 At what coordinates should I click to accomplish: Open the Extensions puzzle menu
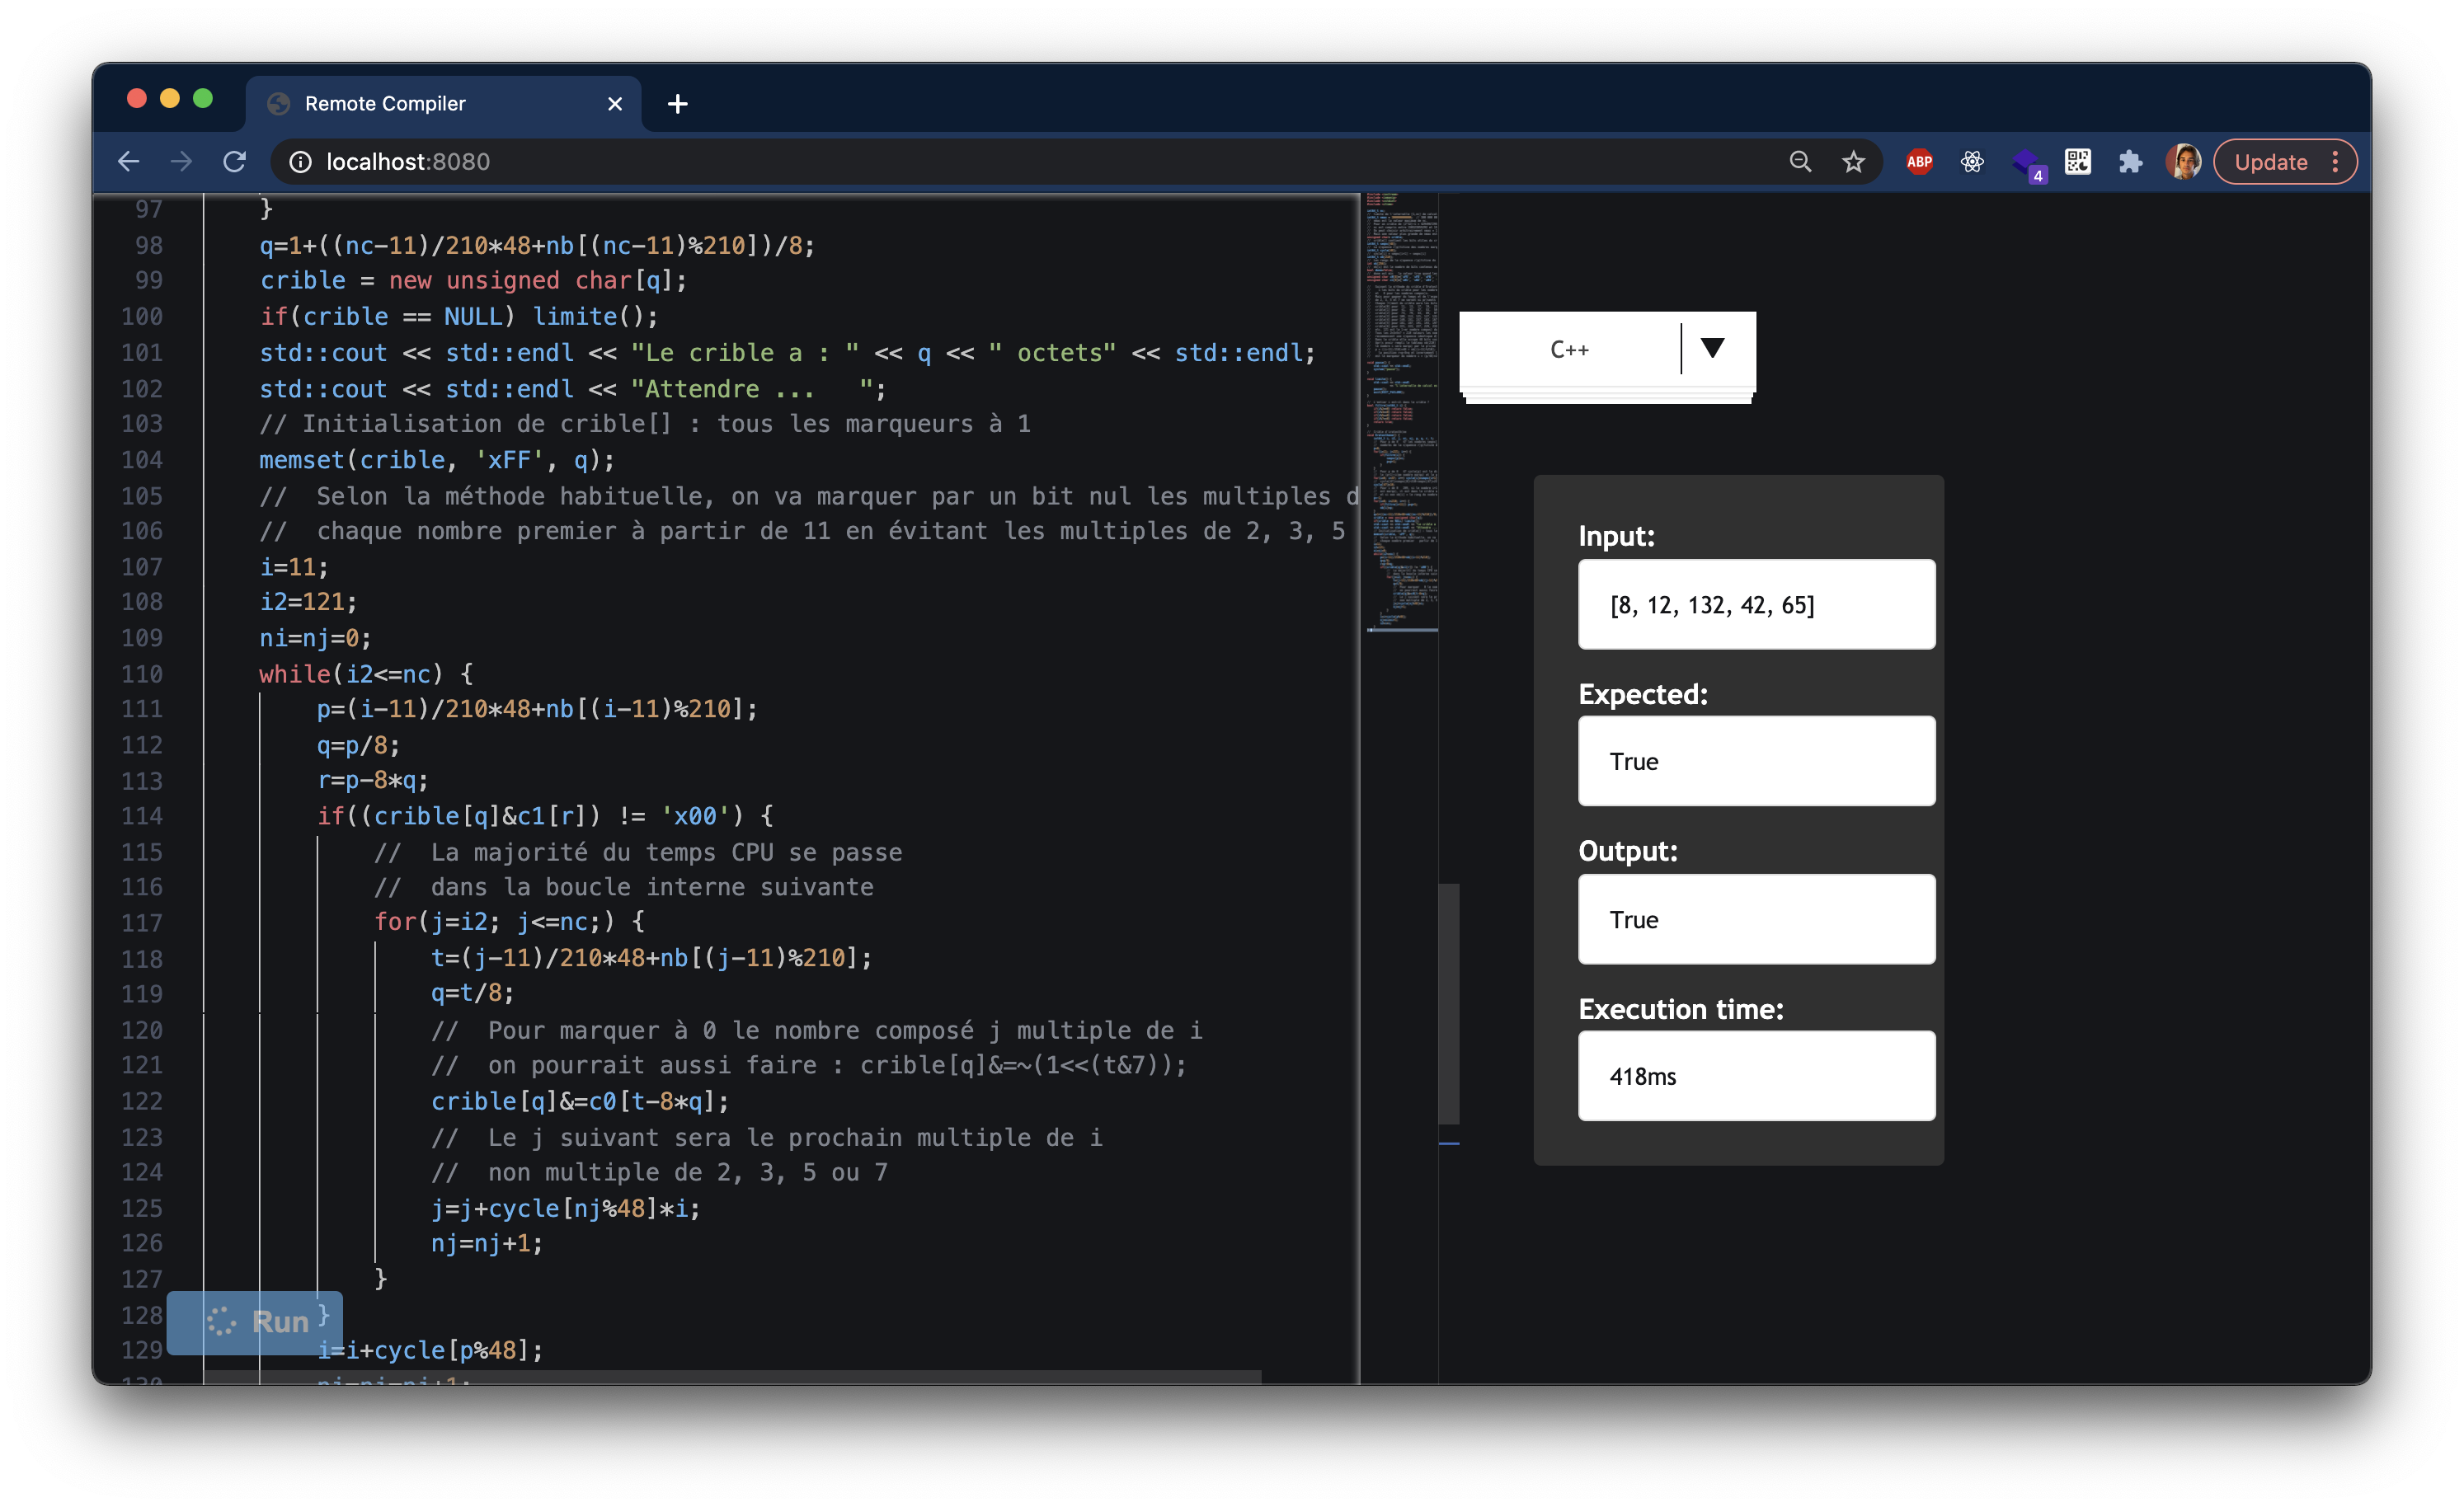pyautogui.click(x=2130, y=161)
